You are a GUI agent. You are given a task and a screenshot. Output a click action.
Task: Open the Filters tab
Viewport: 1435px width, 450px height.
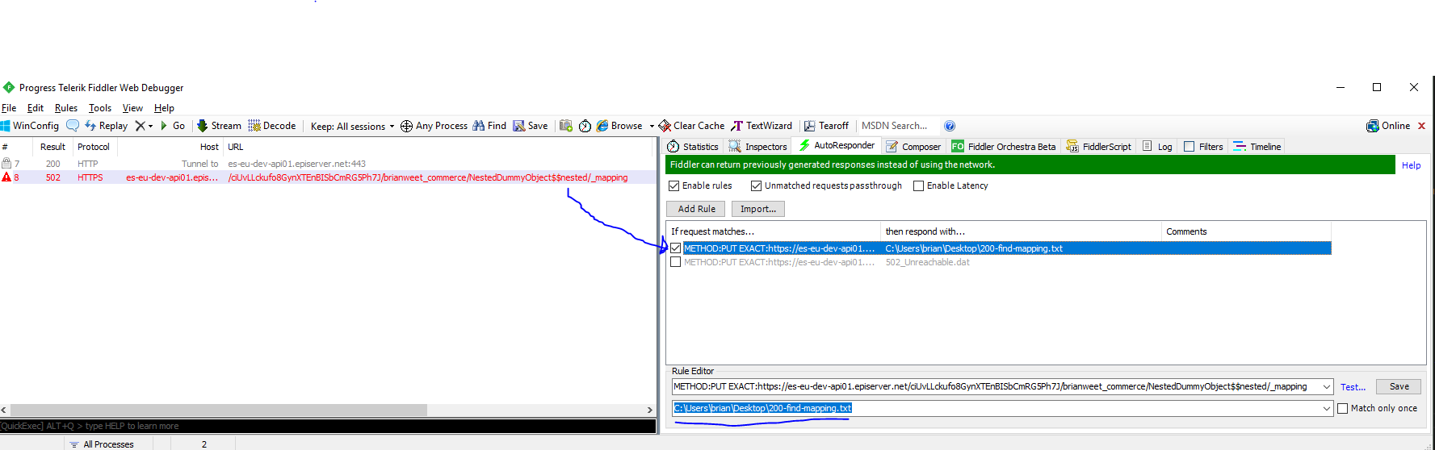point(1203,147)
